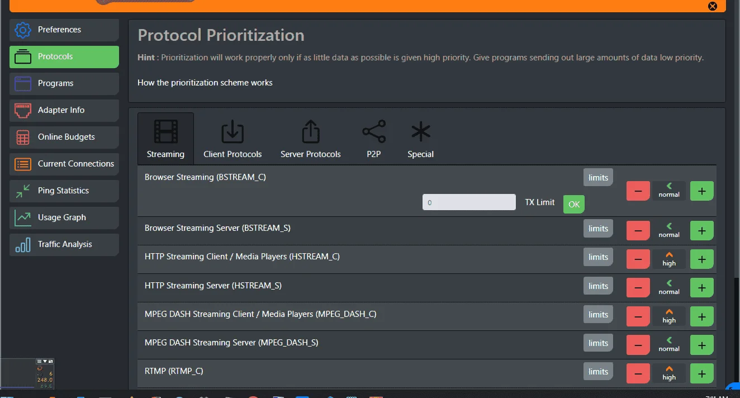
Task: Select 'Browser Streaming (BSTREAM_C)' row label
Action: tap(205, 177)
